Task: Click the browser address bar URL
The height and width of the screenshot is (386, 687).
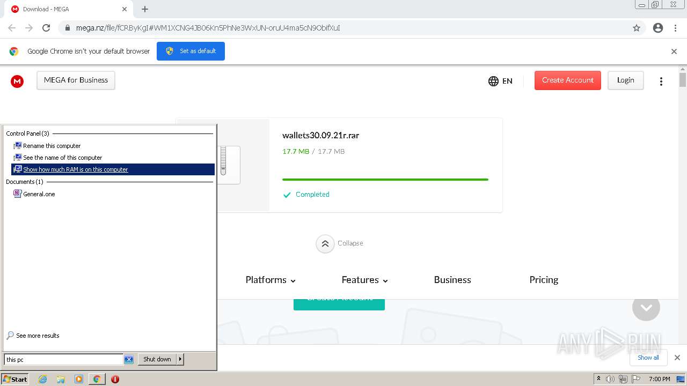Action: pyautogui.click(x=208, y=28)
